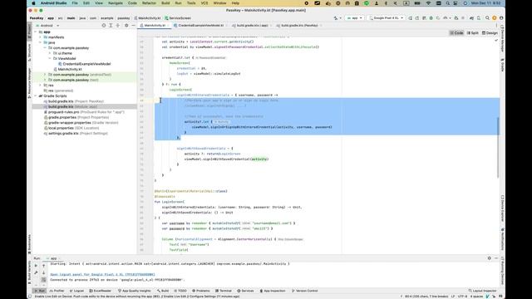Viewport: 532px width, 299px height.
Task: Open the Project tool window sidebar button
Action: pos(30,32)
